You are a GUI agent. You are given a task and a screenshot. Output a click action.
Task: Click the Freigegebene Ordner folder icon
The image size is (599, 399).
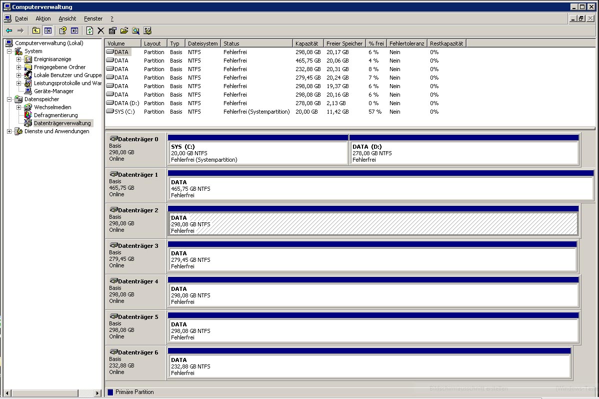(28, 67)
